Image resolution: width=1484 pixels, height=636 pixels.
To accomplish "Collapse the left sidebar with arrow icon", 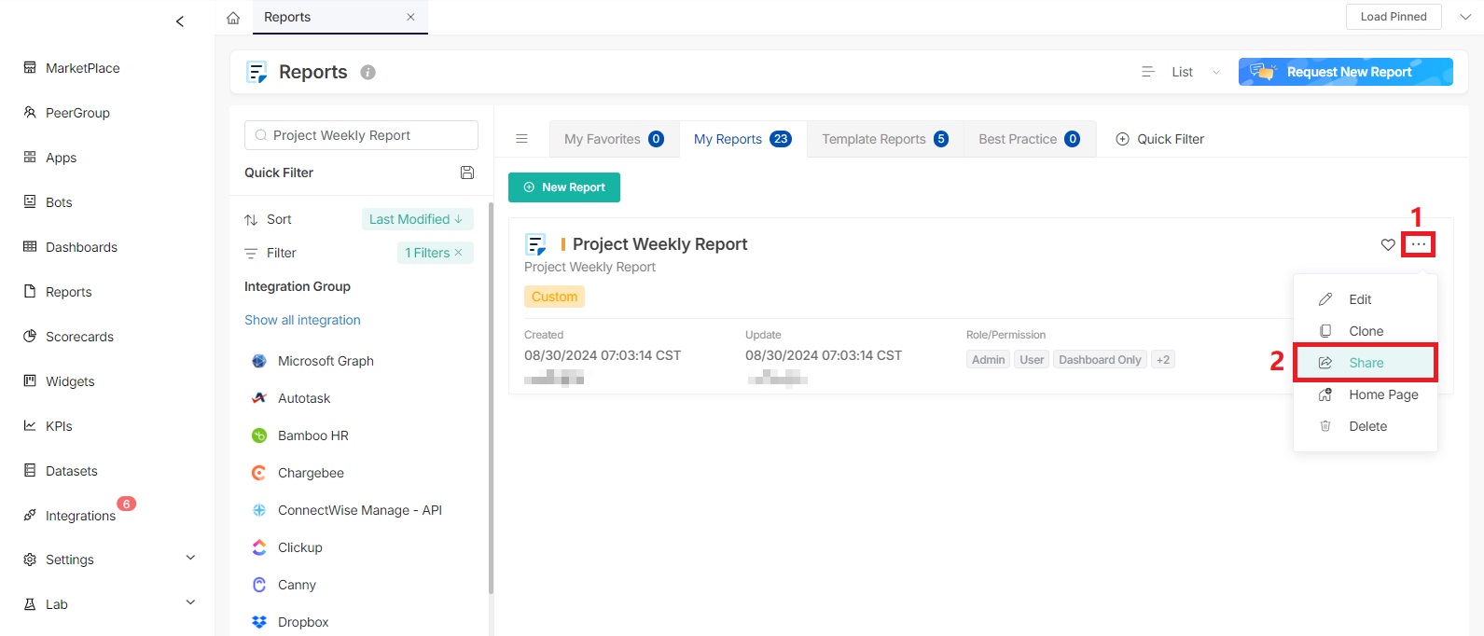I will [180, 21].
